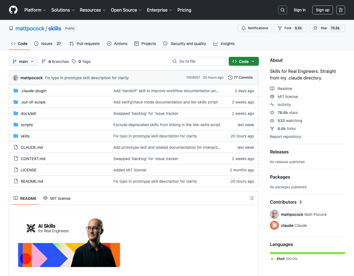354x276 pixels.
Task: Click the green Shell language bar
Action: [x=308, y=253]
